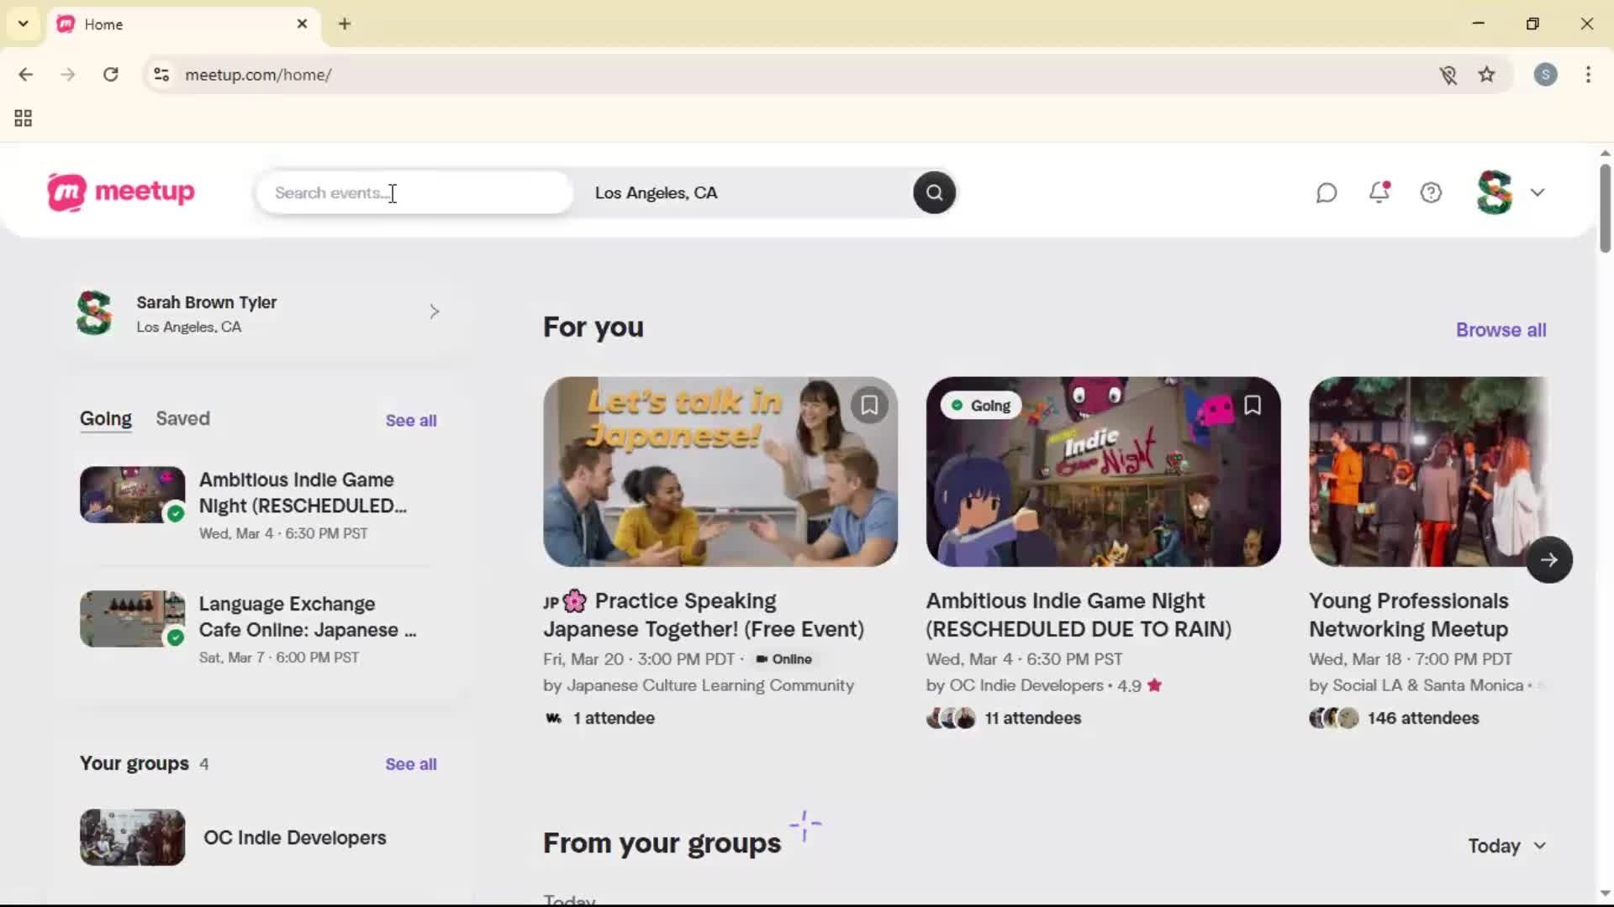Open notifications bell icon

tap(1379, 192)
